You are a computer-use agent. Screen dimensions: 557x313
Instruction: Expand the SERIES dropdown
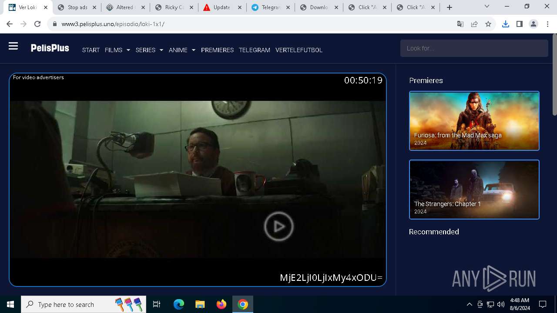pyautogui.click(x=149, y=50)
